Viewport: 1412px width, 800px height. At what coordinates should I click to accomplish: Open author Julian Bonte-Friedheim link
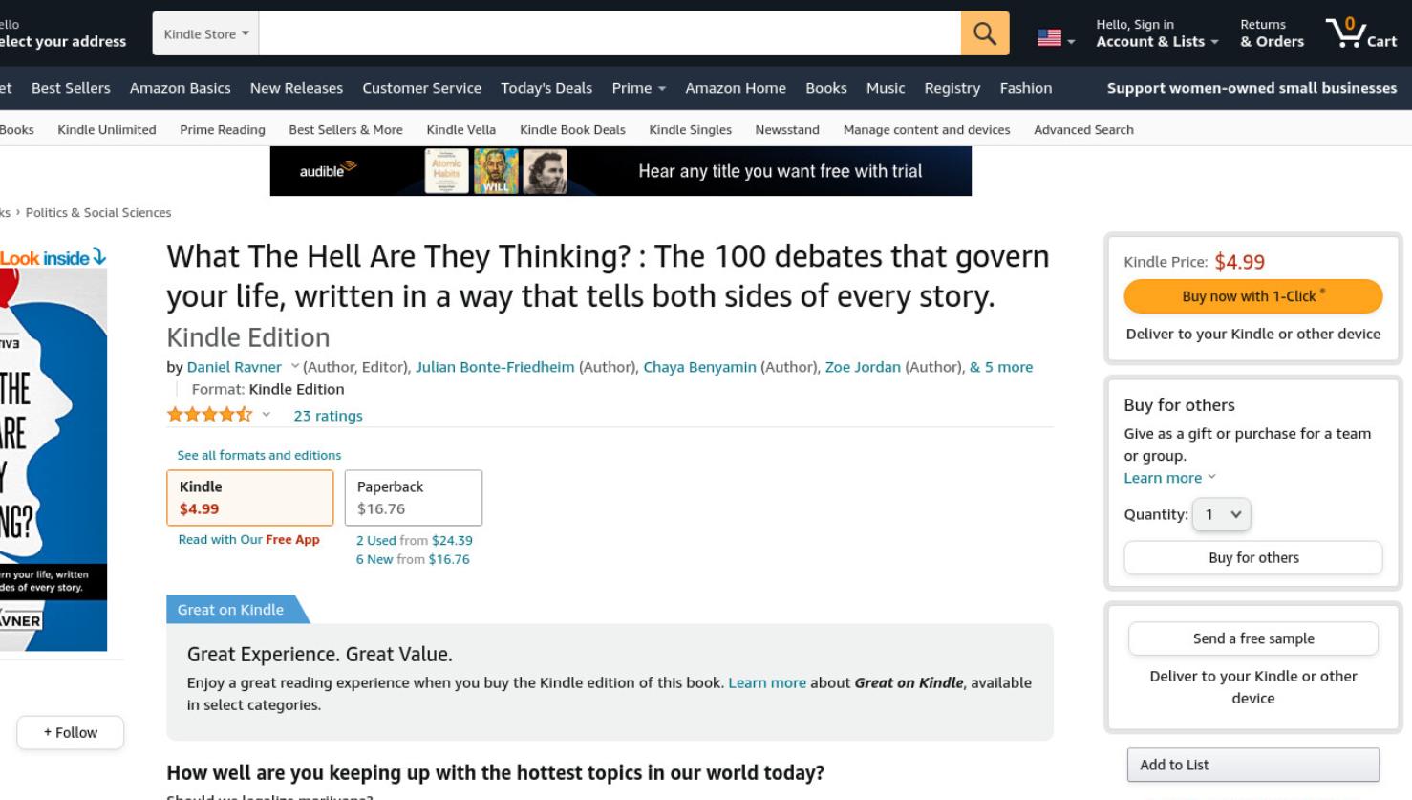[x=495, y=367]
